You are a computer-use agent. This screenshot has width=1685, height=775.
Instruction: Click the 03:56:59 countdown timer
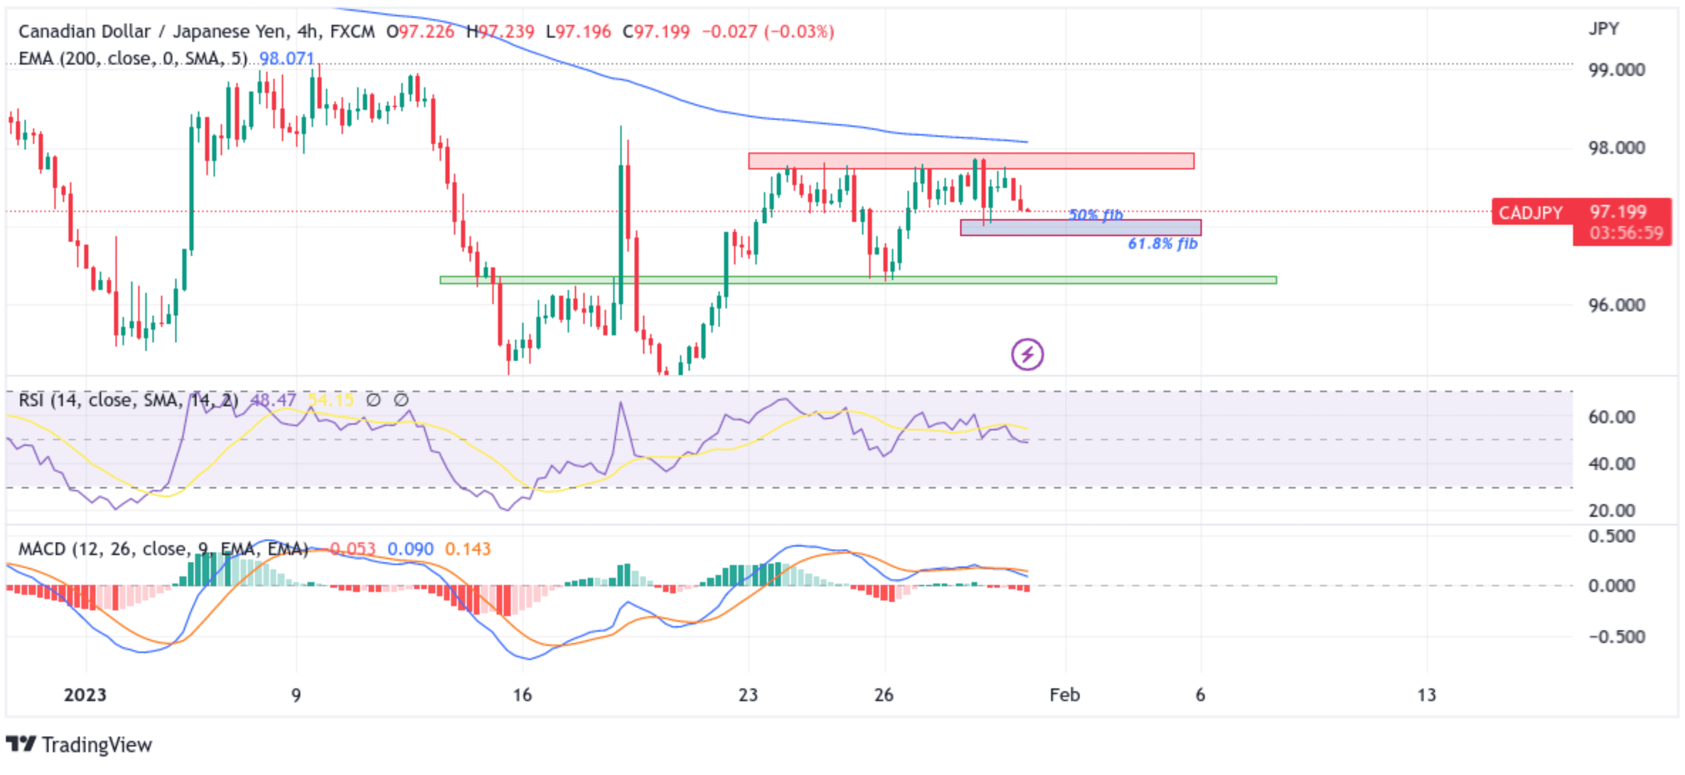click(x=1626, y=233)
